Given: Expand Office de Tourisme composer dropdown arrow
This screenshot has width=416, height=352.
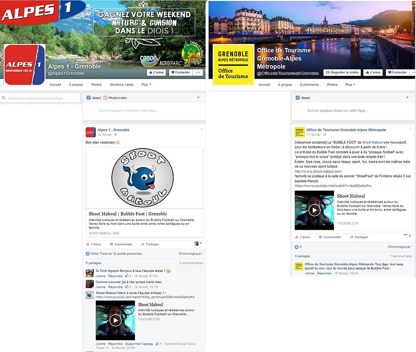Looking at the screenshot, I should (407, 97).
